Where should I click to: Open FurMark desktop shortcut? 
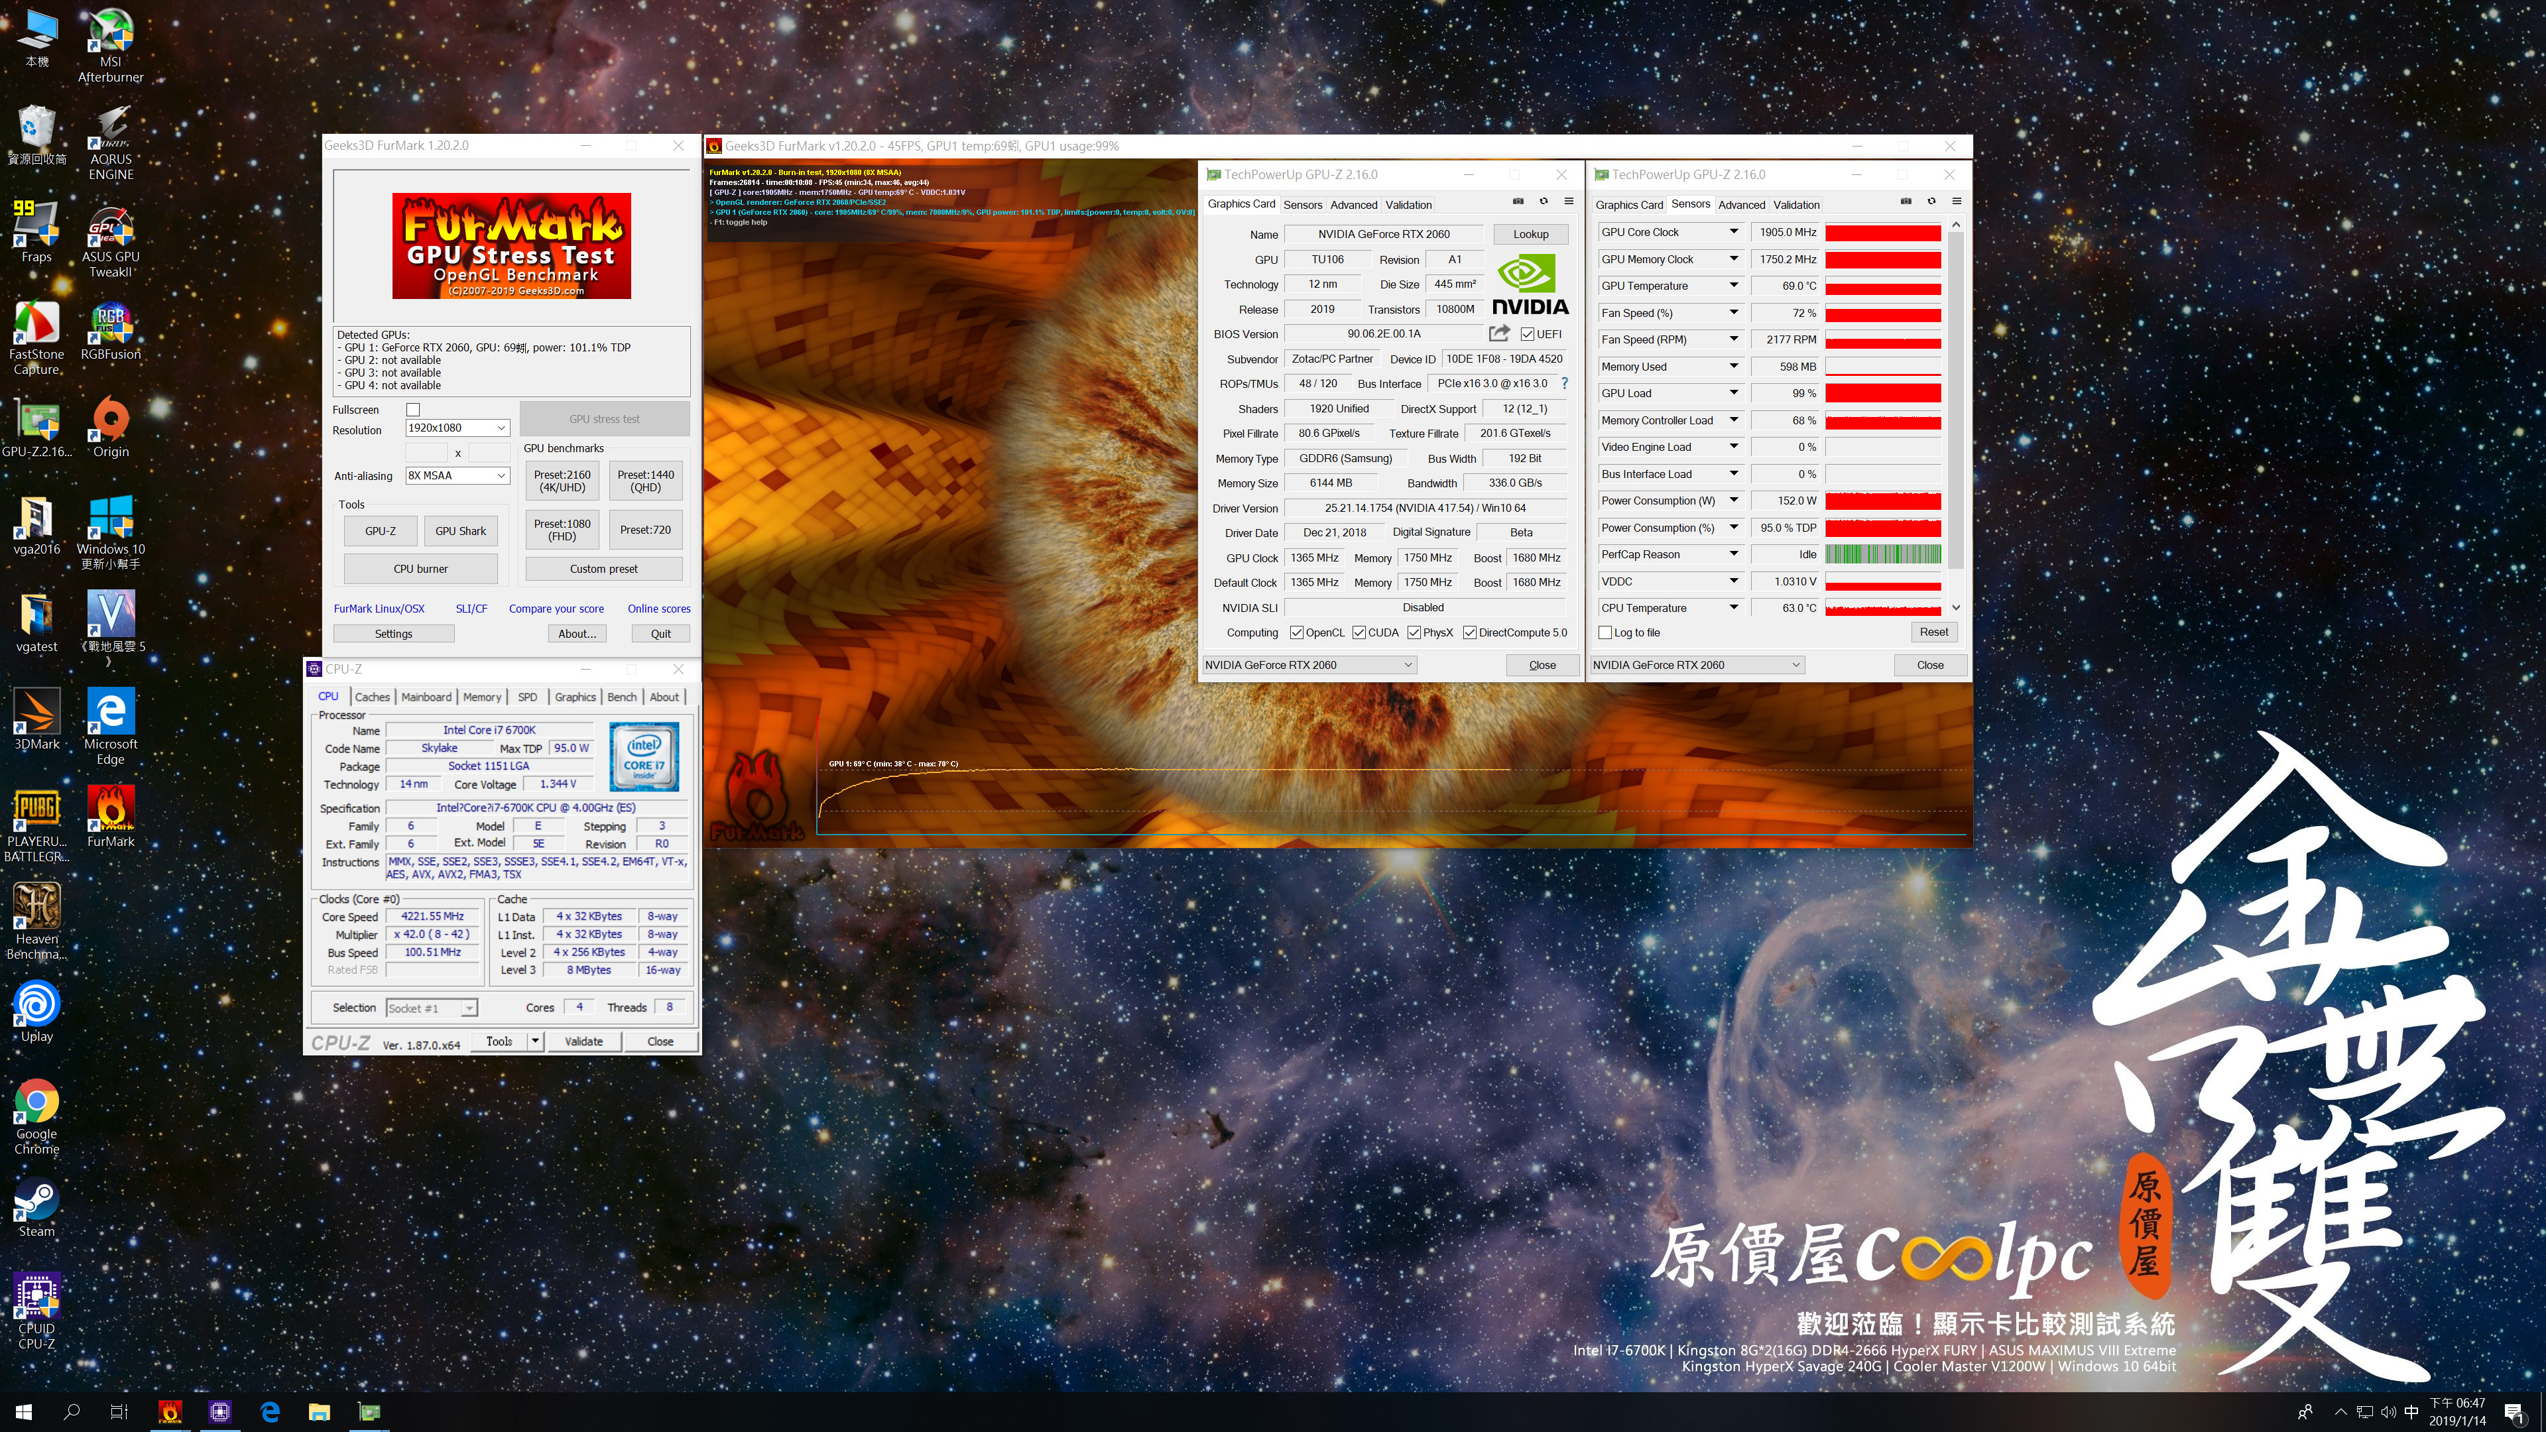(111, 817)
